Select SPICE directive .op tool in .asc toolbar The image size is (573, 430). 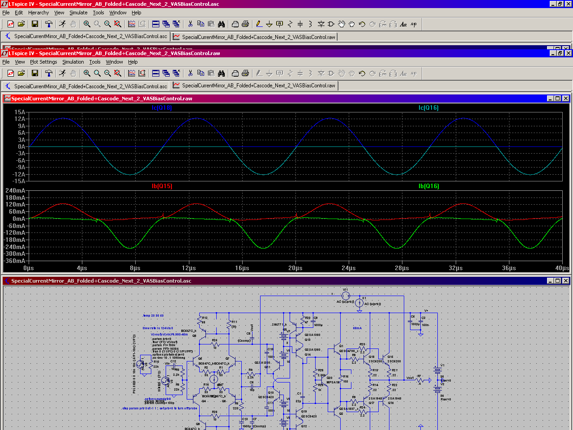click(414, 24)
